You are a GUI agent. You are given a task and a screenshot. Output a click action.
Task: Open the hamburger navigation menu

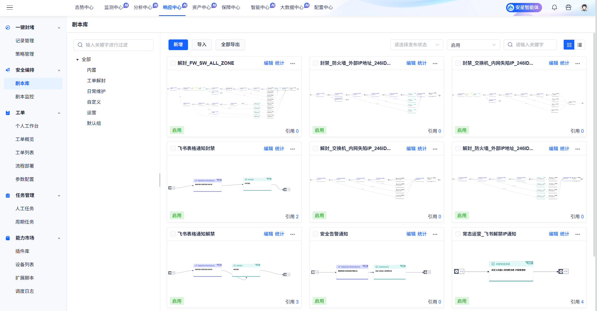click(10, 7)
